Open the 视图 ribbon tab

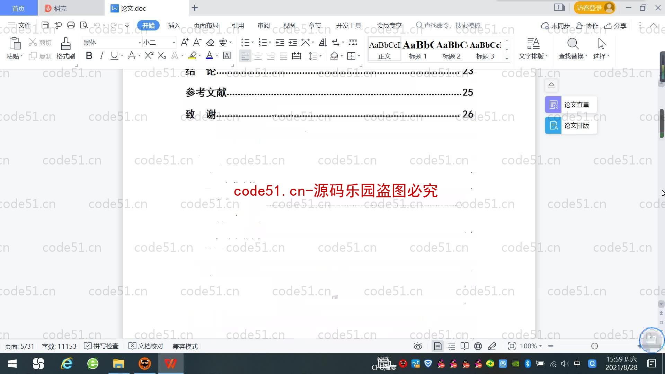pyautogui.click(x=289, y=25)
